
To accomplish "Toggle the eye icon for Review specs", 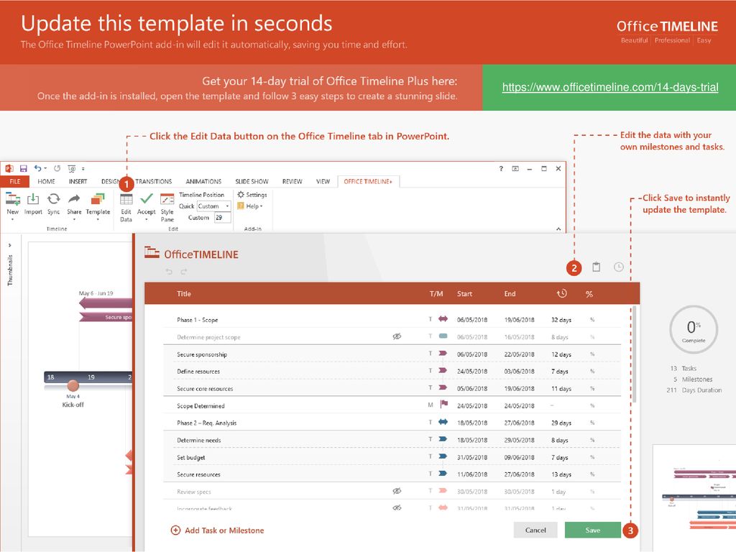I will pos(397,491).
